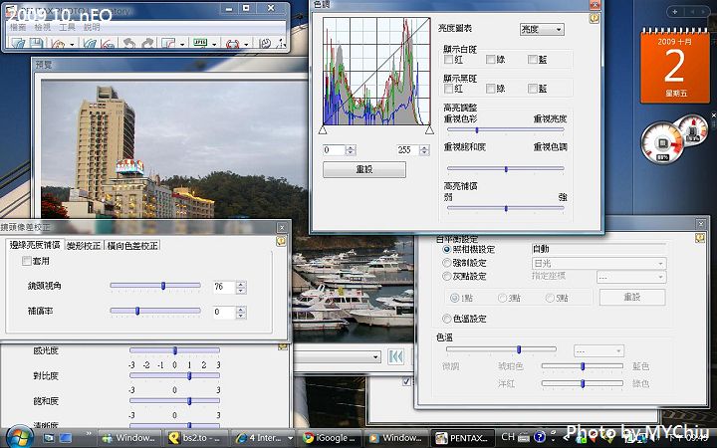Click the red camera batch icon
717x448 pixels.
[232, 44]
